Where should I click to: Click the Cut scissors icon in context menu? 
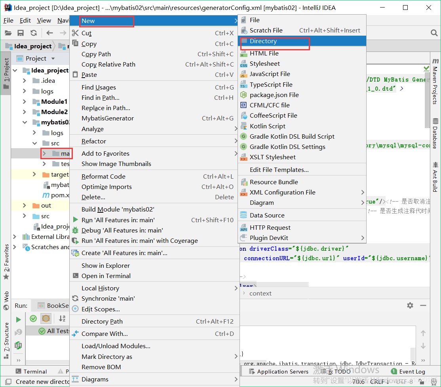(75, 33)
